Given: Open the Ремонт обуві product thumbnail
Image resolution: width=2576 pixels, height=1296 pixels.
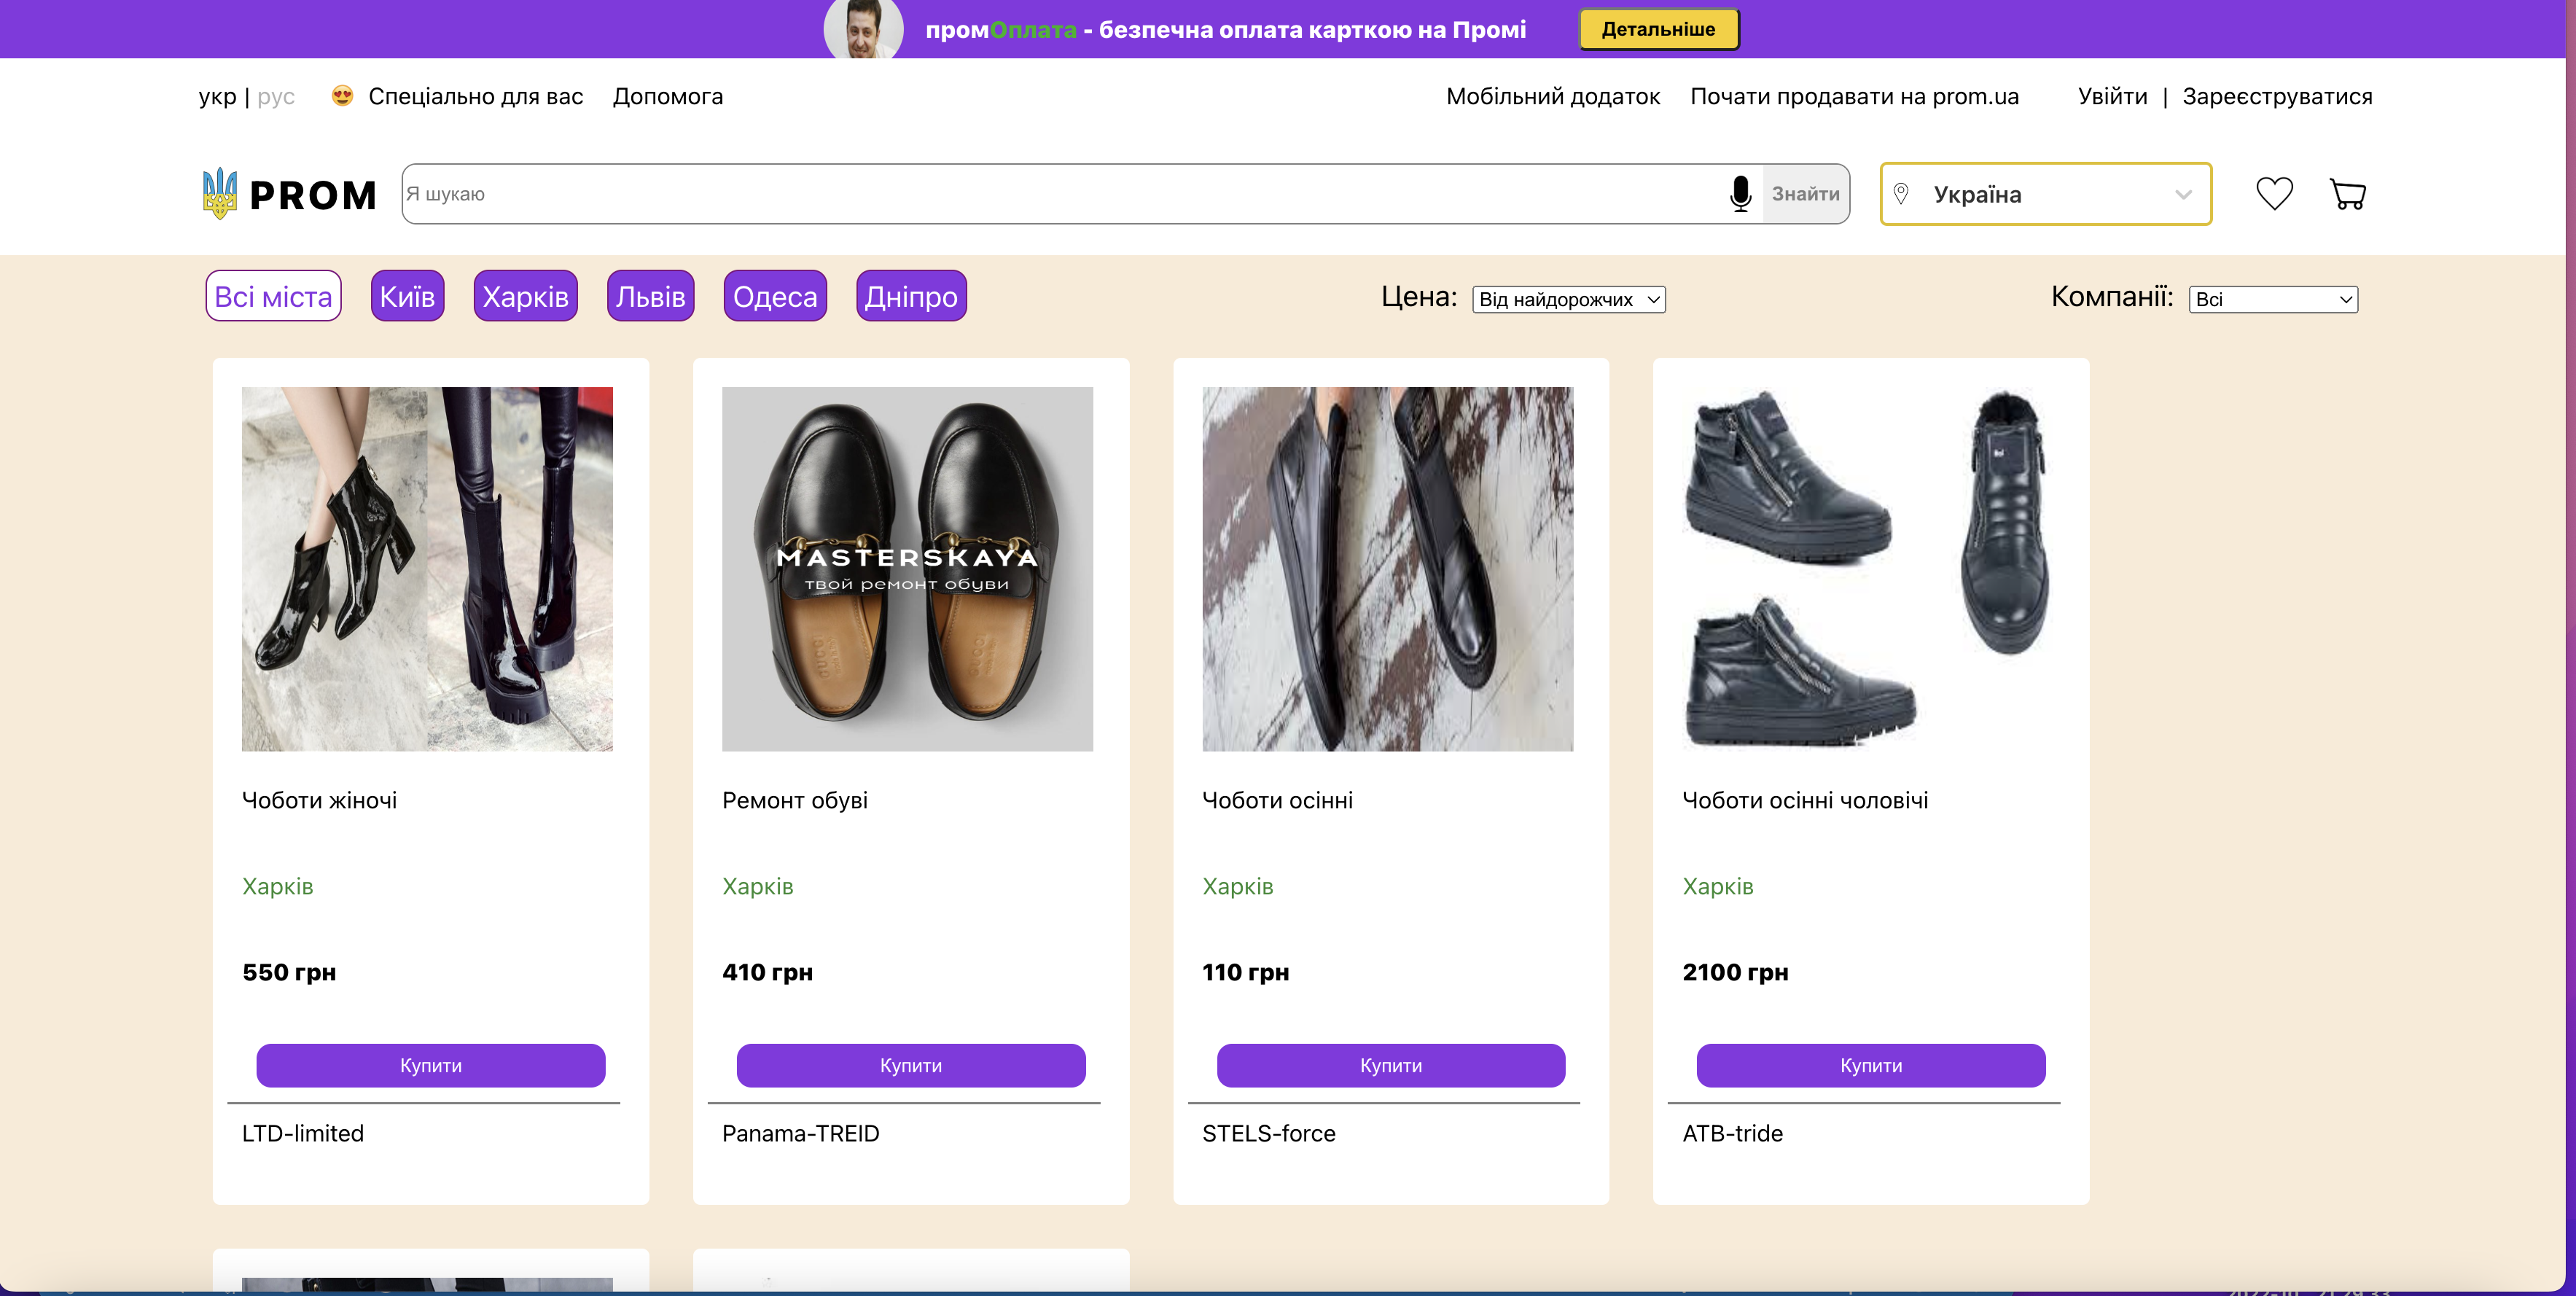Looking at the screenshot, I should pos(907,569).
